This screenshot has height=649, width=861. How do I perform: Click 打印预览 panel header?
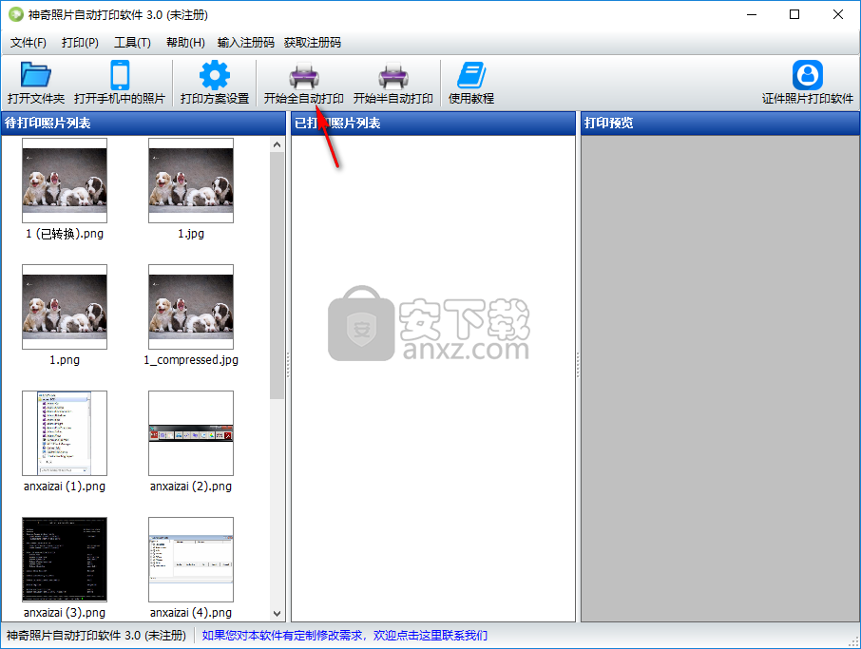click(x=720, y=123)
